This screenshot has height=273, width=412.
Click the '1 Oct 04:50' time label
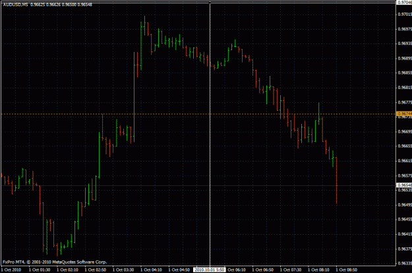click(179, 270)
